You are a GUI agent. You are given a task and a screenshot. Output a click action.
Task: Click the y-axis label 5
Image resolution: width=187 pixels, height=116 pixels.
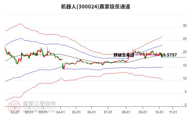(185, 92)
